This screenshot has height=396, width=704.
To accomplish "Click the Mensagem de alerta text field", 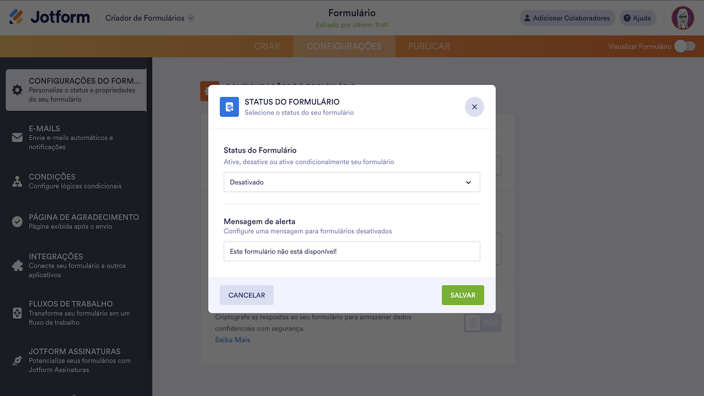I will pyautogui.click(x=351, y=251).
